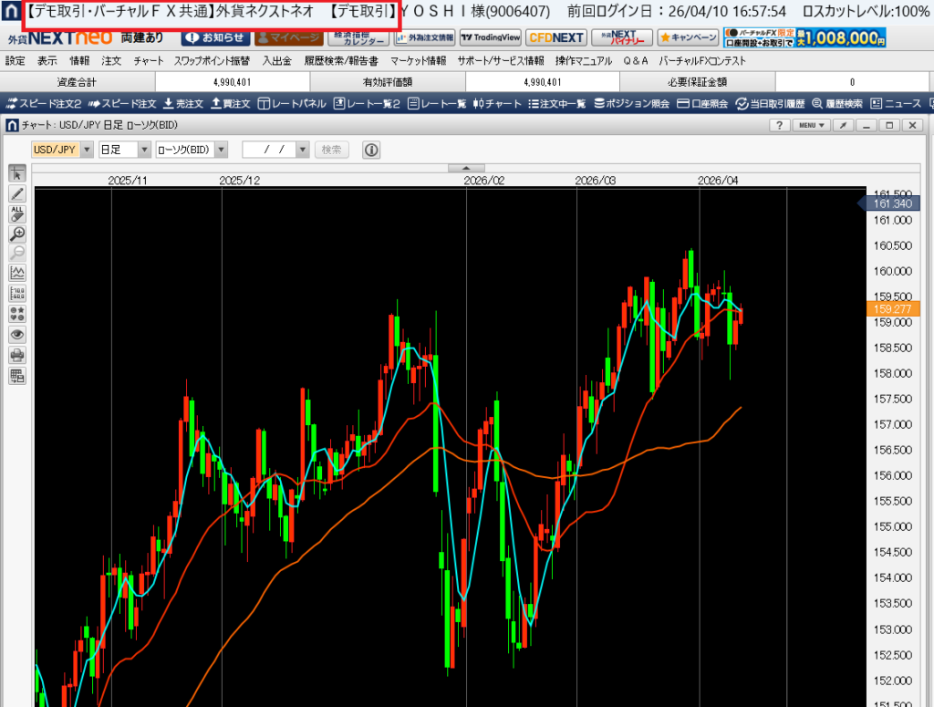Click the ALL eraser tool
Screen dimensions: 934x707
pos(17,213)
